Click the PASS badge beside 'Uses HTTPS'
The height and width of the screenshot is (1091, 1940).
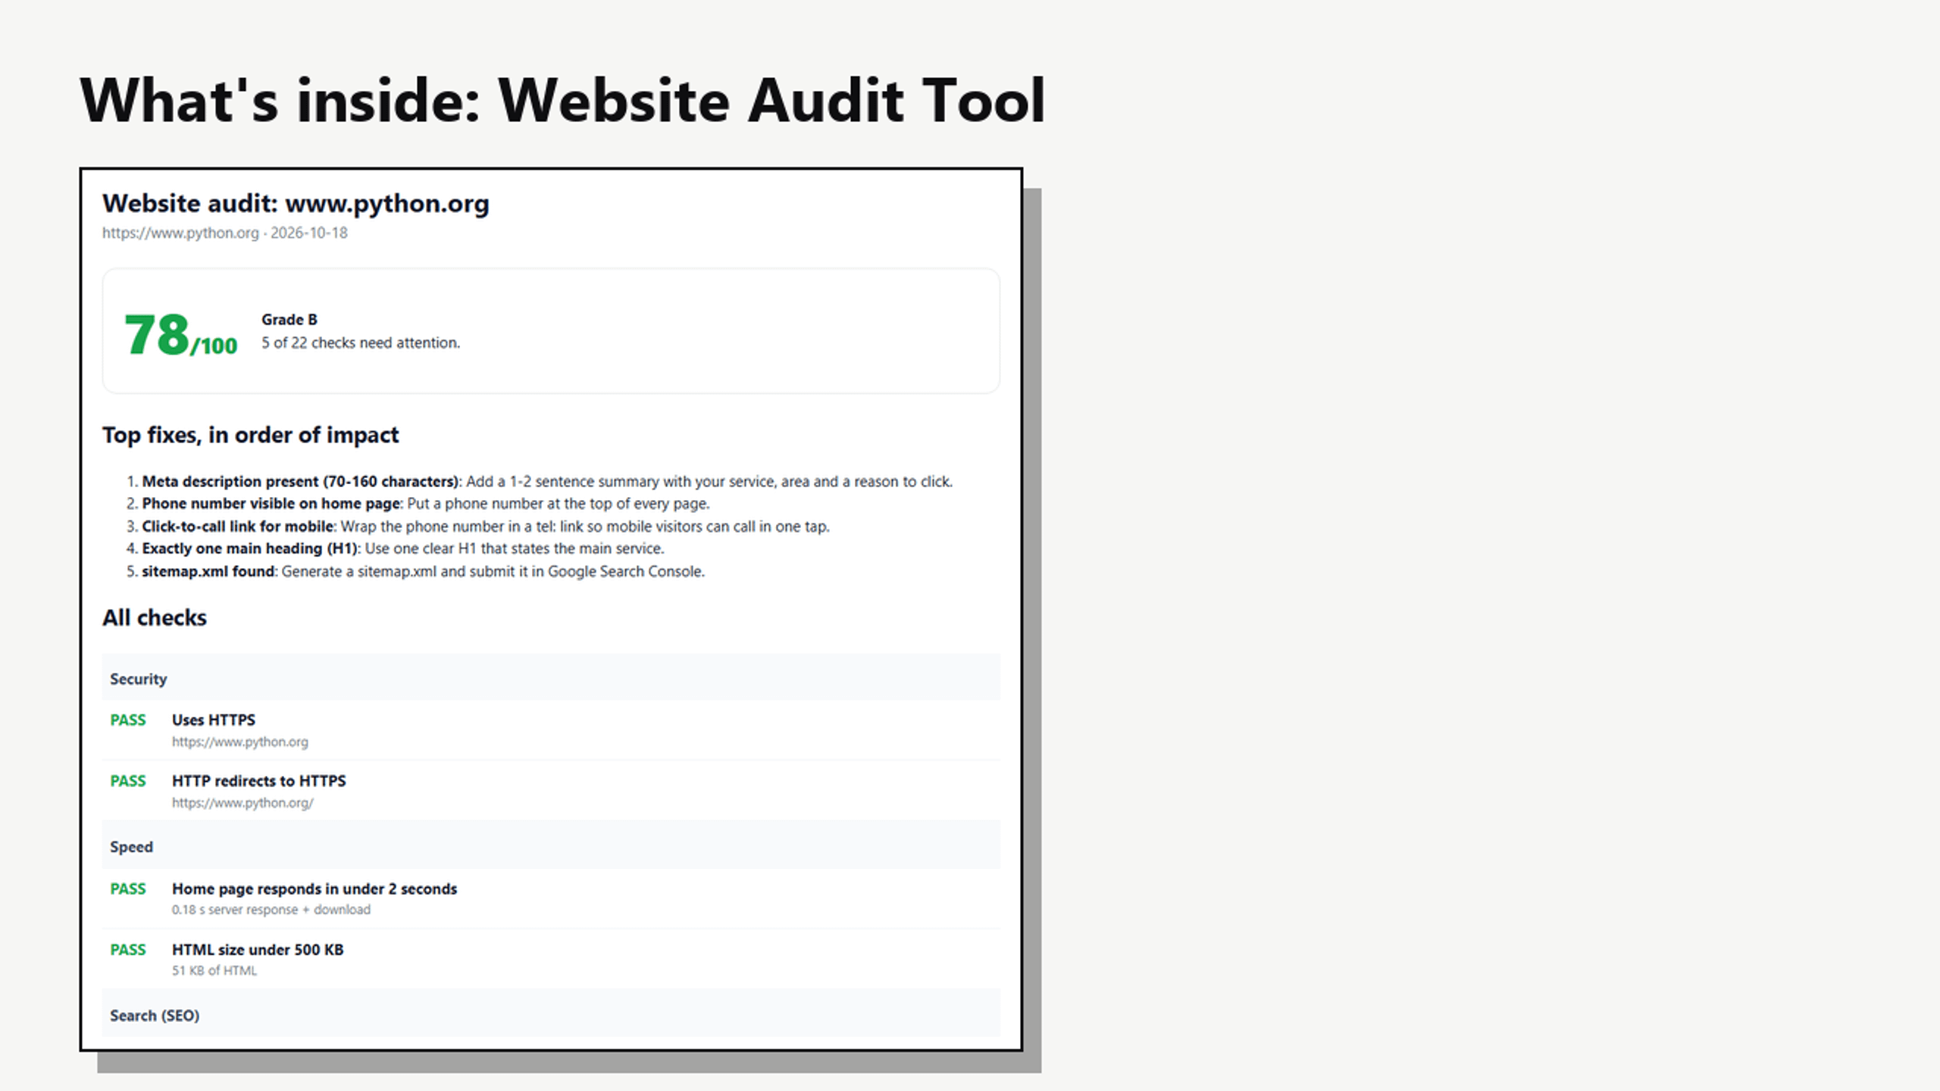(x=128, y=721)
